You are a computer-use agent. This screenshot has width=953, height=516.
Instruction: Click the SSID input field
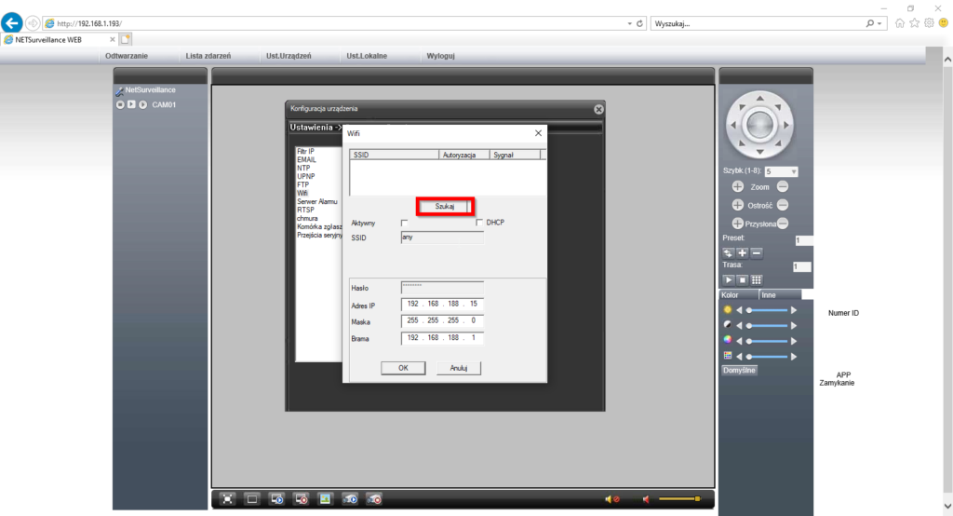coord(441,238)
